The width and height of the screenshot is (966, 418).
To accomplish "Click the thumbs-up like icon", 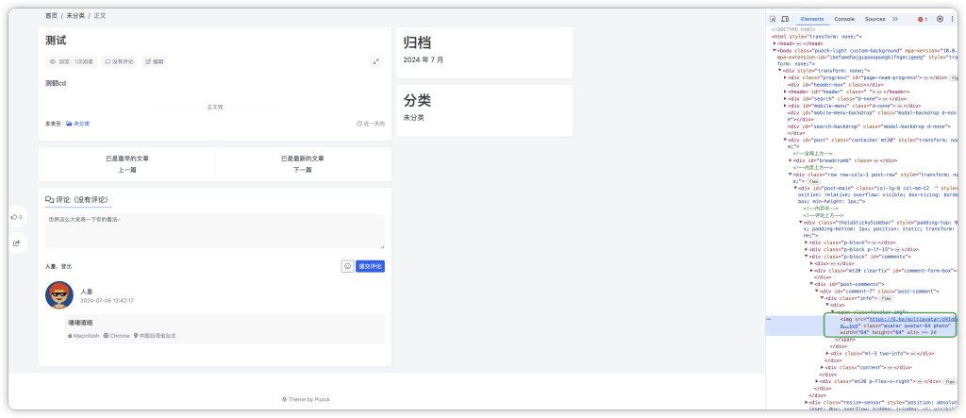I will [16, 217].
